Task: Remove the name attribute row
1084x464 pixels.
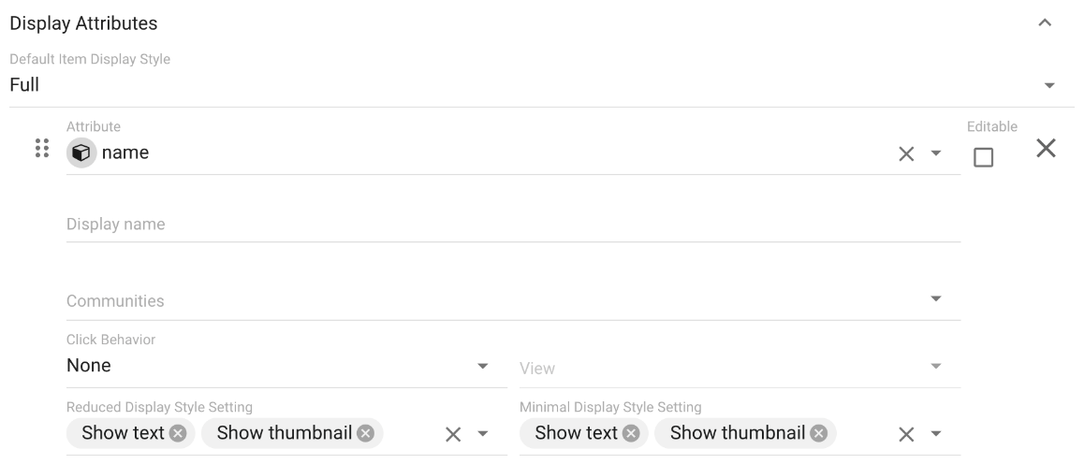Action: click(x=1046, y=148)
